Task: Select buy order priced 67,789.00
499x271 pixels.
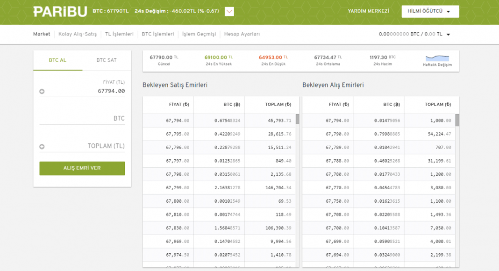Action: tap(379, 148)
